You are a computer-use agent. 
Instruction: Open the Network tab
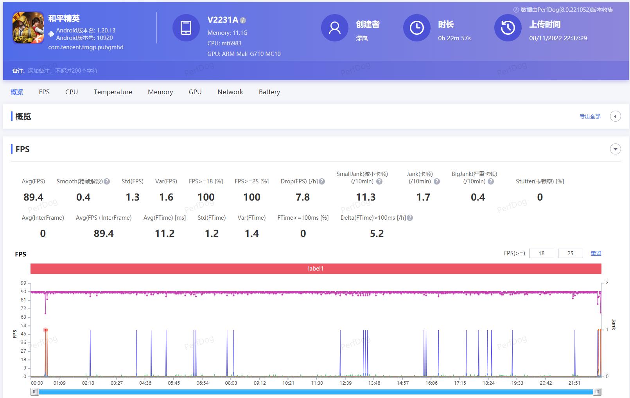click(230, 92)
